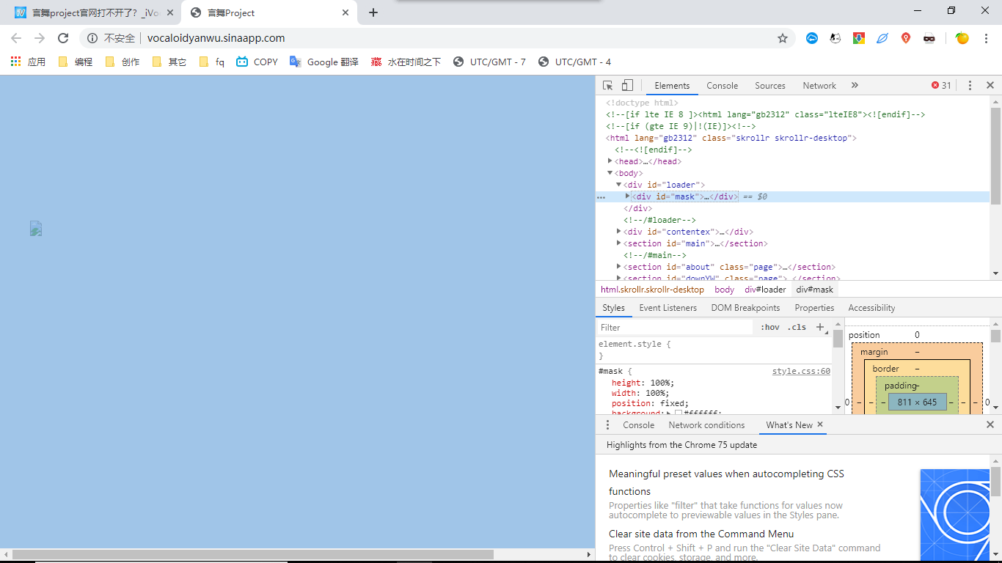Open the 水在时间之下 bookmark
The height and width of the screenshot is (563, 1002).
click(406, 62)
